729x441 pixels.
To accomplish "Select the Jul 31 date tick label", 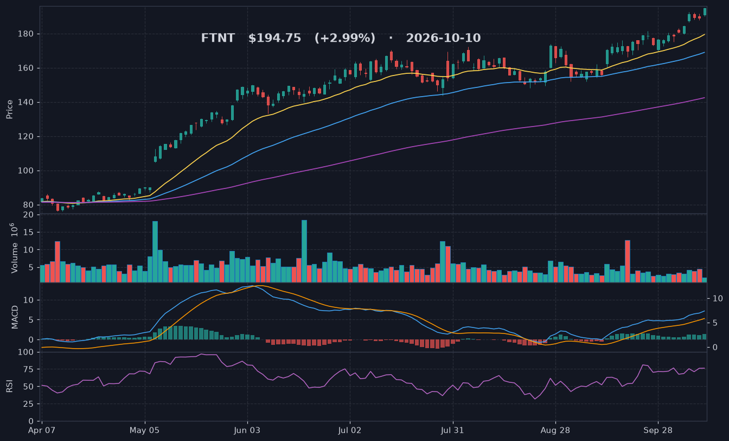I will (452, 430).
